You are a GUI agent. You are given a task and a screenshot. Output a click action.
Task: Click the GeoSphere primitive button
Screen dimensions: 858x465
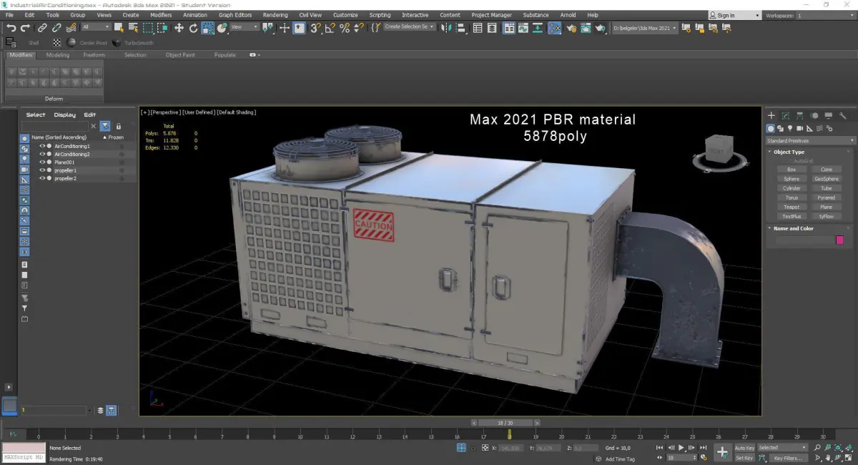pos(827,179)
